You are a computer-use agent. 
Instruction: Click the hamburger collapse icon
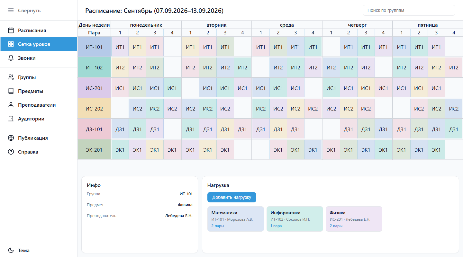pos(11,10)
